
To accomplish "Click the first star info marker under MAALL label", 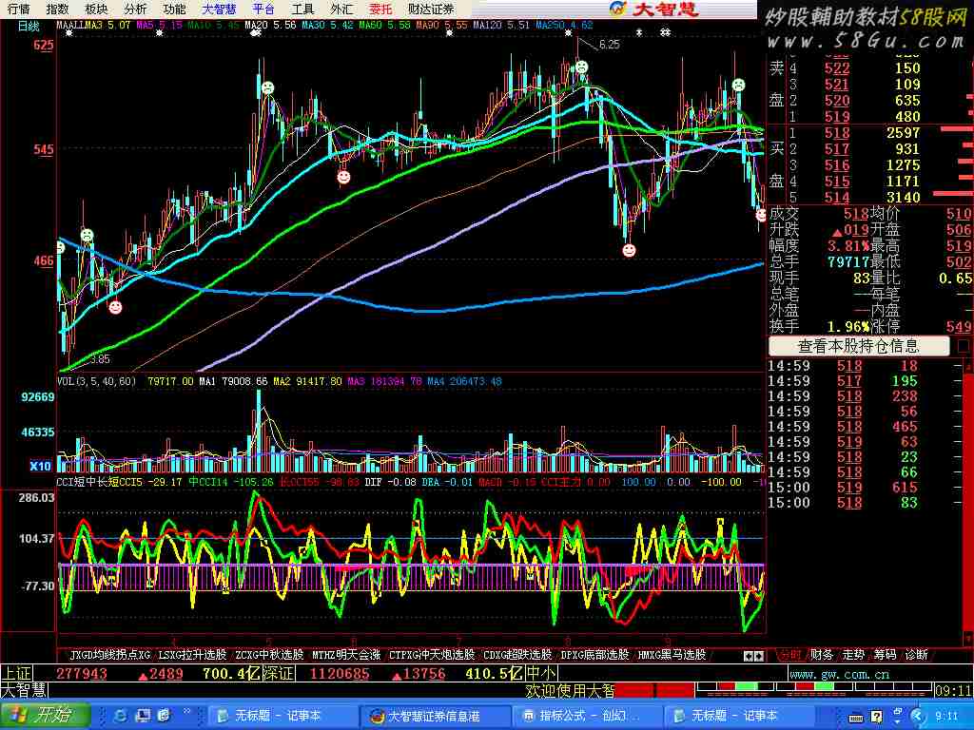I will (x=68, y=33).
